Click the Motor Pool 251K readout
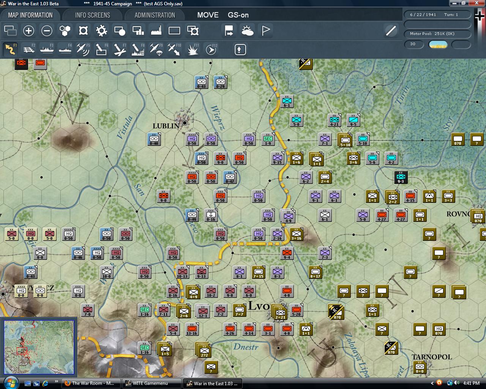 [x=437, y=34]
